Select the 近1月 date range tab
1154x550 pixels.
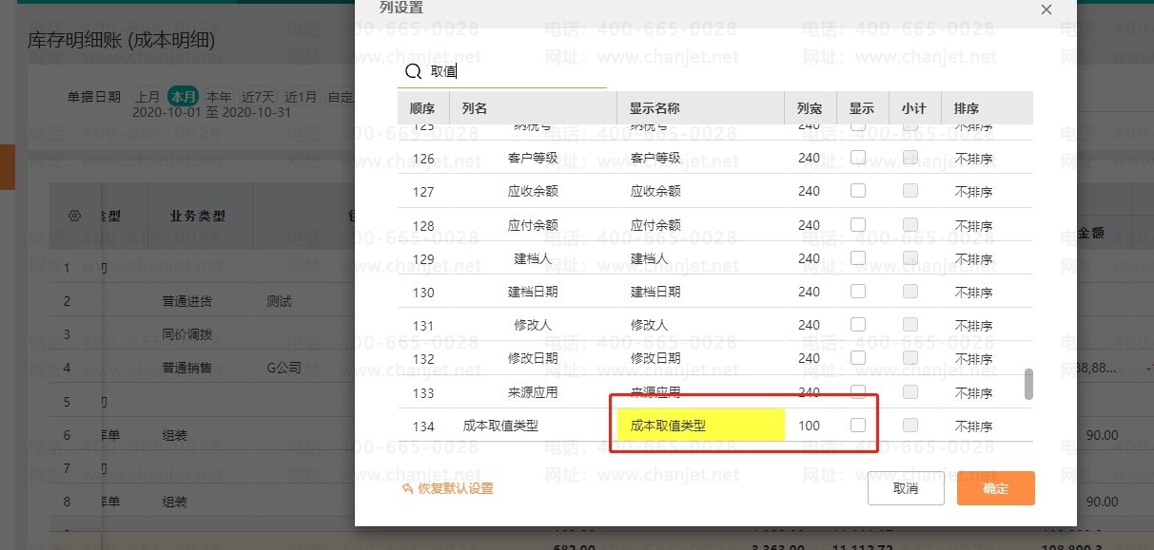click(x=301, y=97)
